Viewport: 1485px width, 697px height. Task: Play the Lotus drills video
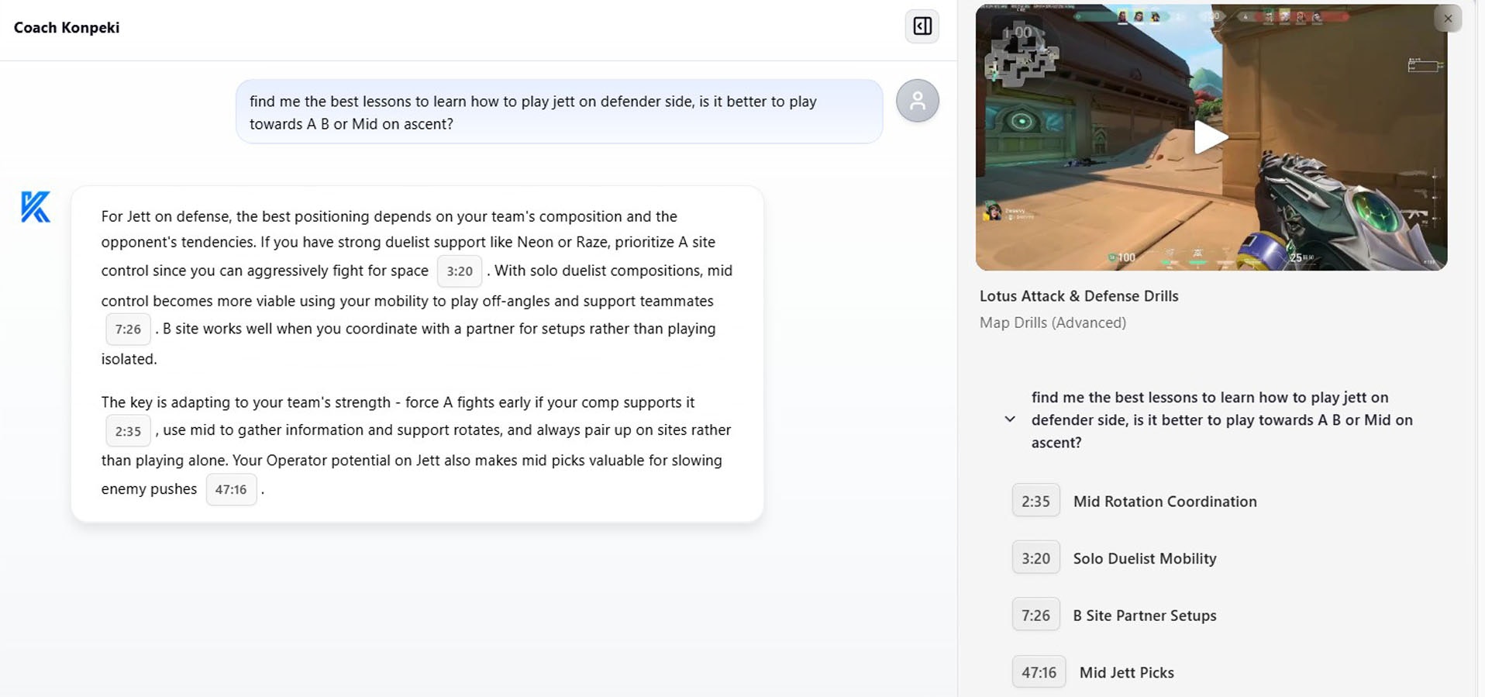[x=1211, y=137]
